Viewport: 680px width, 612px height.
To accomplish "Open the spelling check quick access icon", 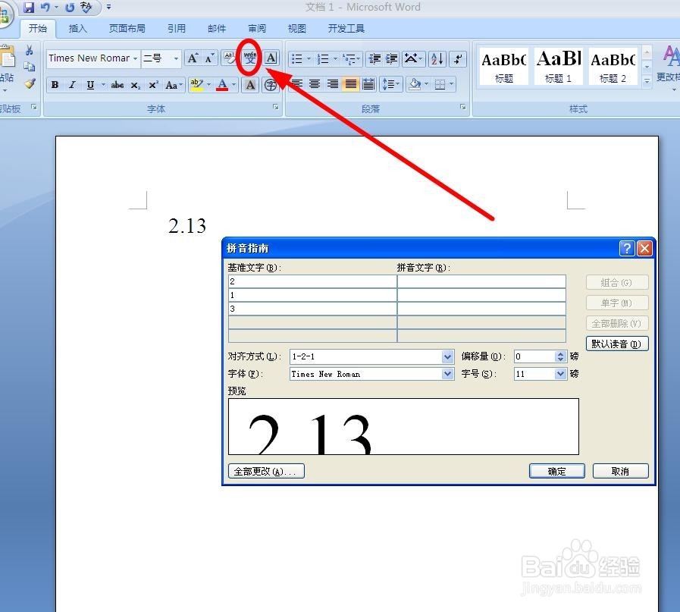I will coord(86,8).
